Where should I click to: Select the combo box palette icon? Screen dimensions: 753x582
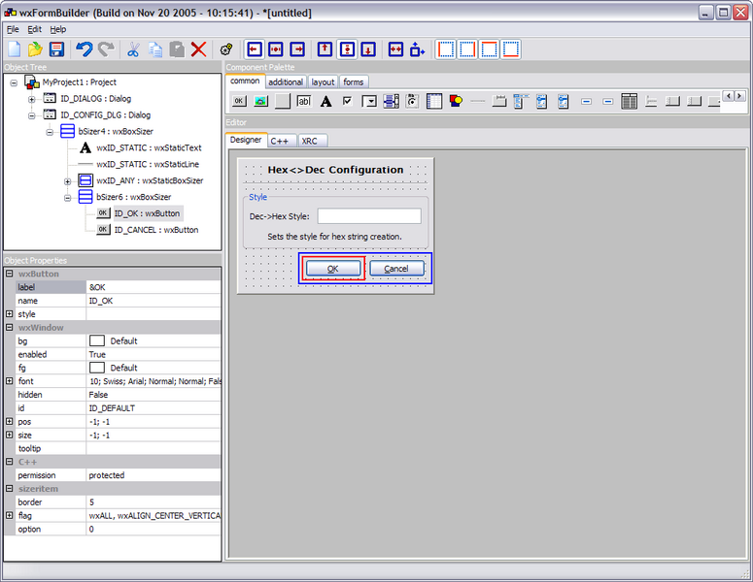tap(369, 101)
